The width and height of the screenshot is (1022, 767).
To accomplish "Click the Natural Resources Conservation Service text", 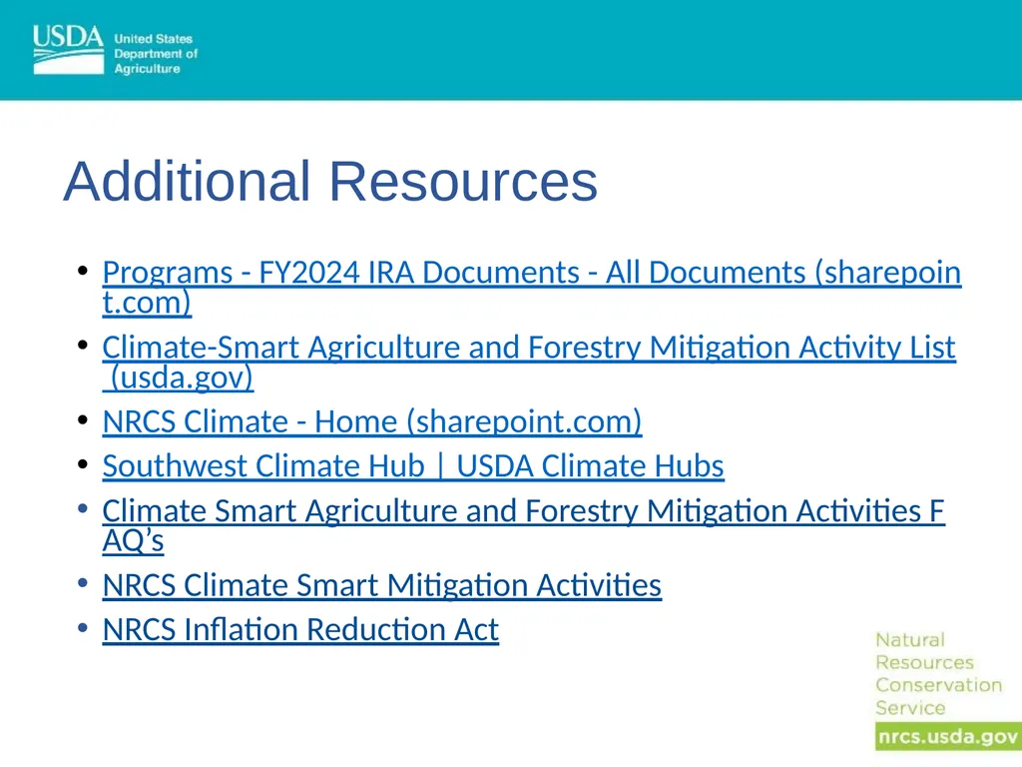I will (938, 674).
